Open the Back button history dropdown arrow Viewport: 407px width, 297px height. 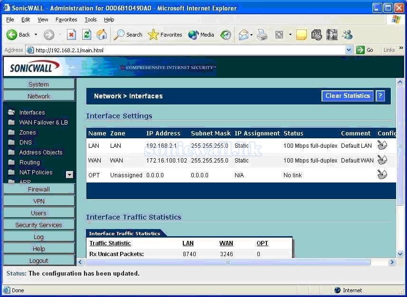point(36,35)
